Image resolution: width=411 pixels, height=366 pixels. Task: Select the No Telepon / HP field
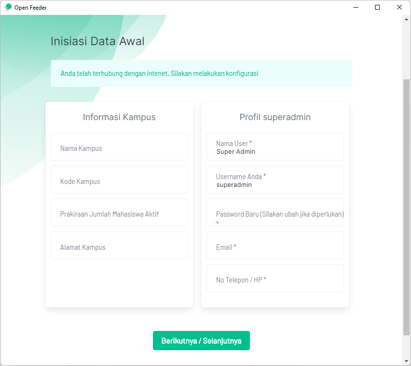coord(275,279)
